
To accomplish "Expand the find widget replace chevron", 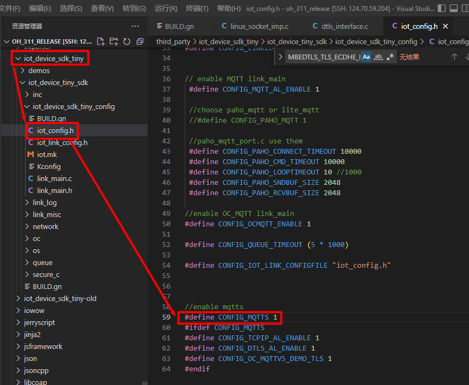I will point(281,57).
